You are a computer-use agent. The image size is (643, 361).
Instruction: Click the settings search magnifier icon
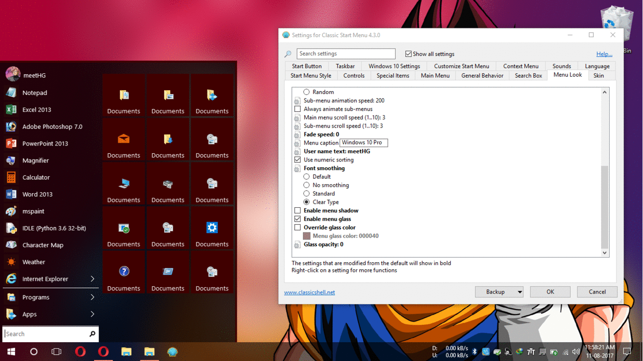[x=288, y=54]
